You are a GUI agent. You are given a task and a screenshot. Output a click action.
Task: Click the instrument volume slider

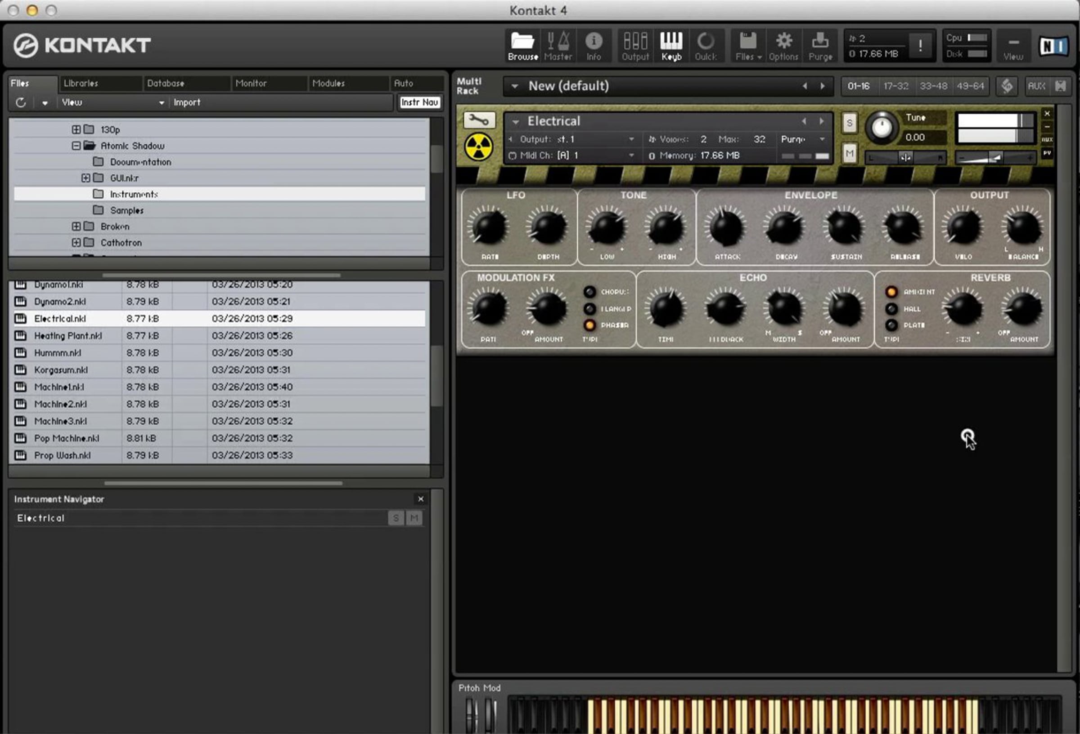995,158
